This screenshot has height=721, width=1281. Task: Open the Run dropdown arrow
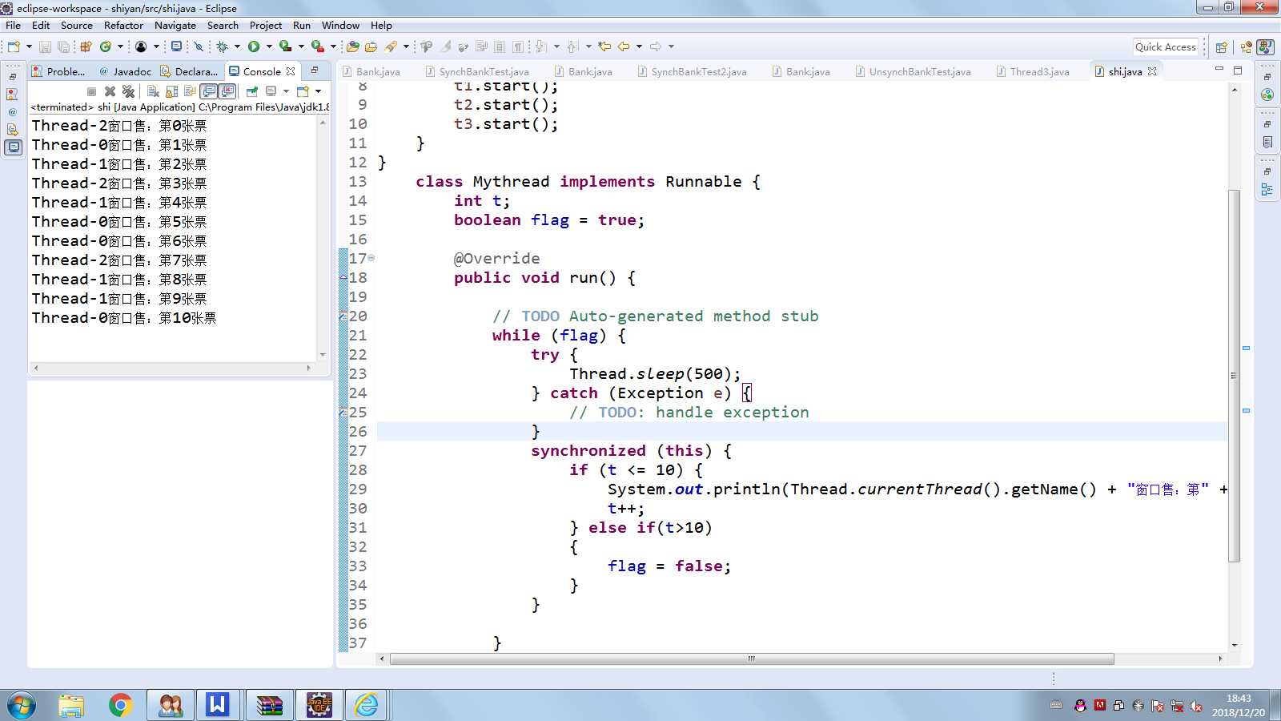[269, 46]
